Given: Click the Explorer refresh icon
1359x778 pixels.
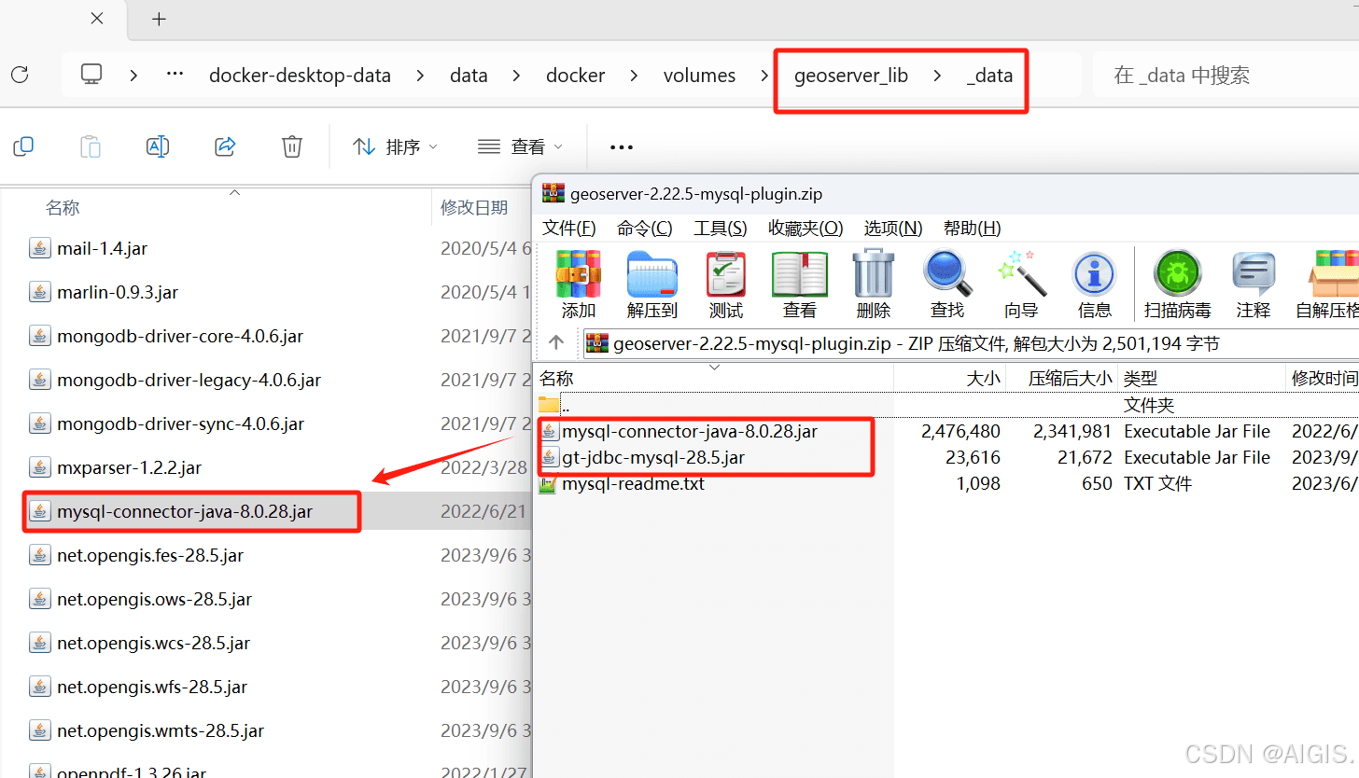Looking at the screenshot, I should point(20,76).
